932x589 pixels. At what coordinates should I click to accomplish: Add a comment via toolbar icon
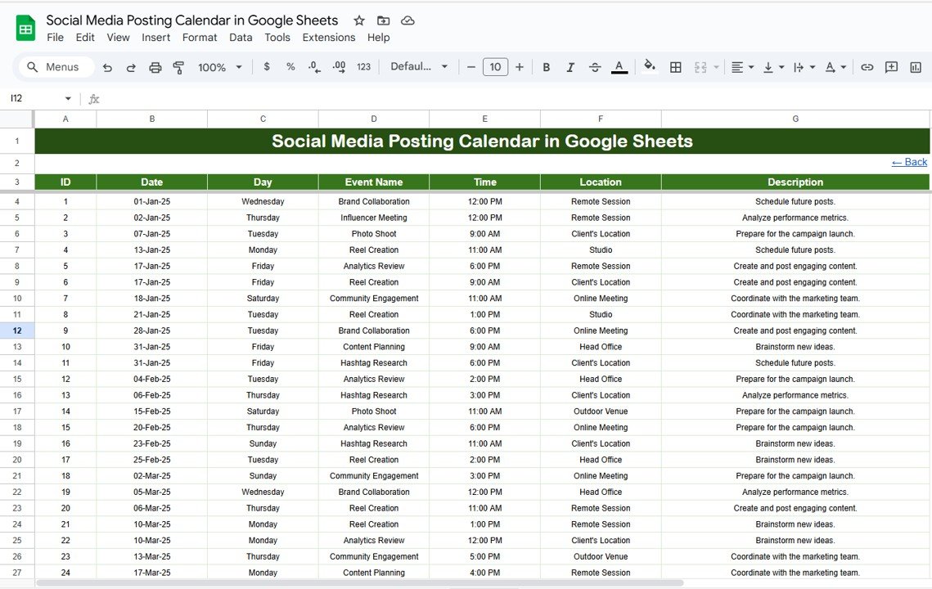tap(891, 67)
